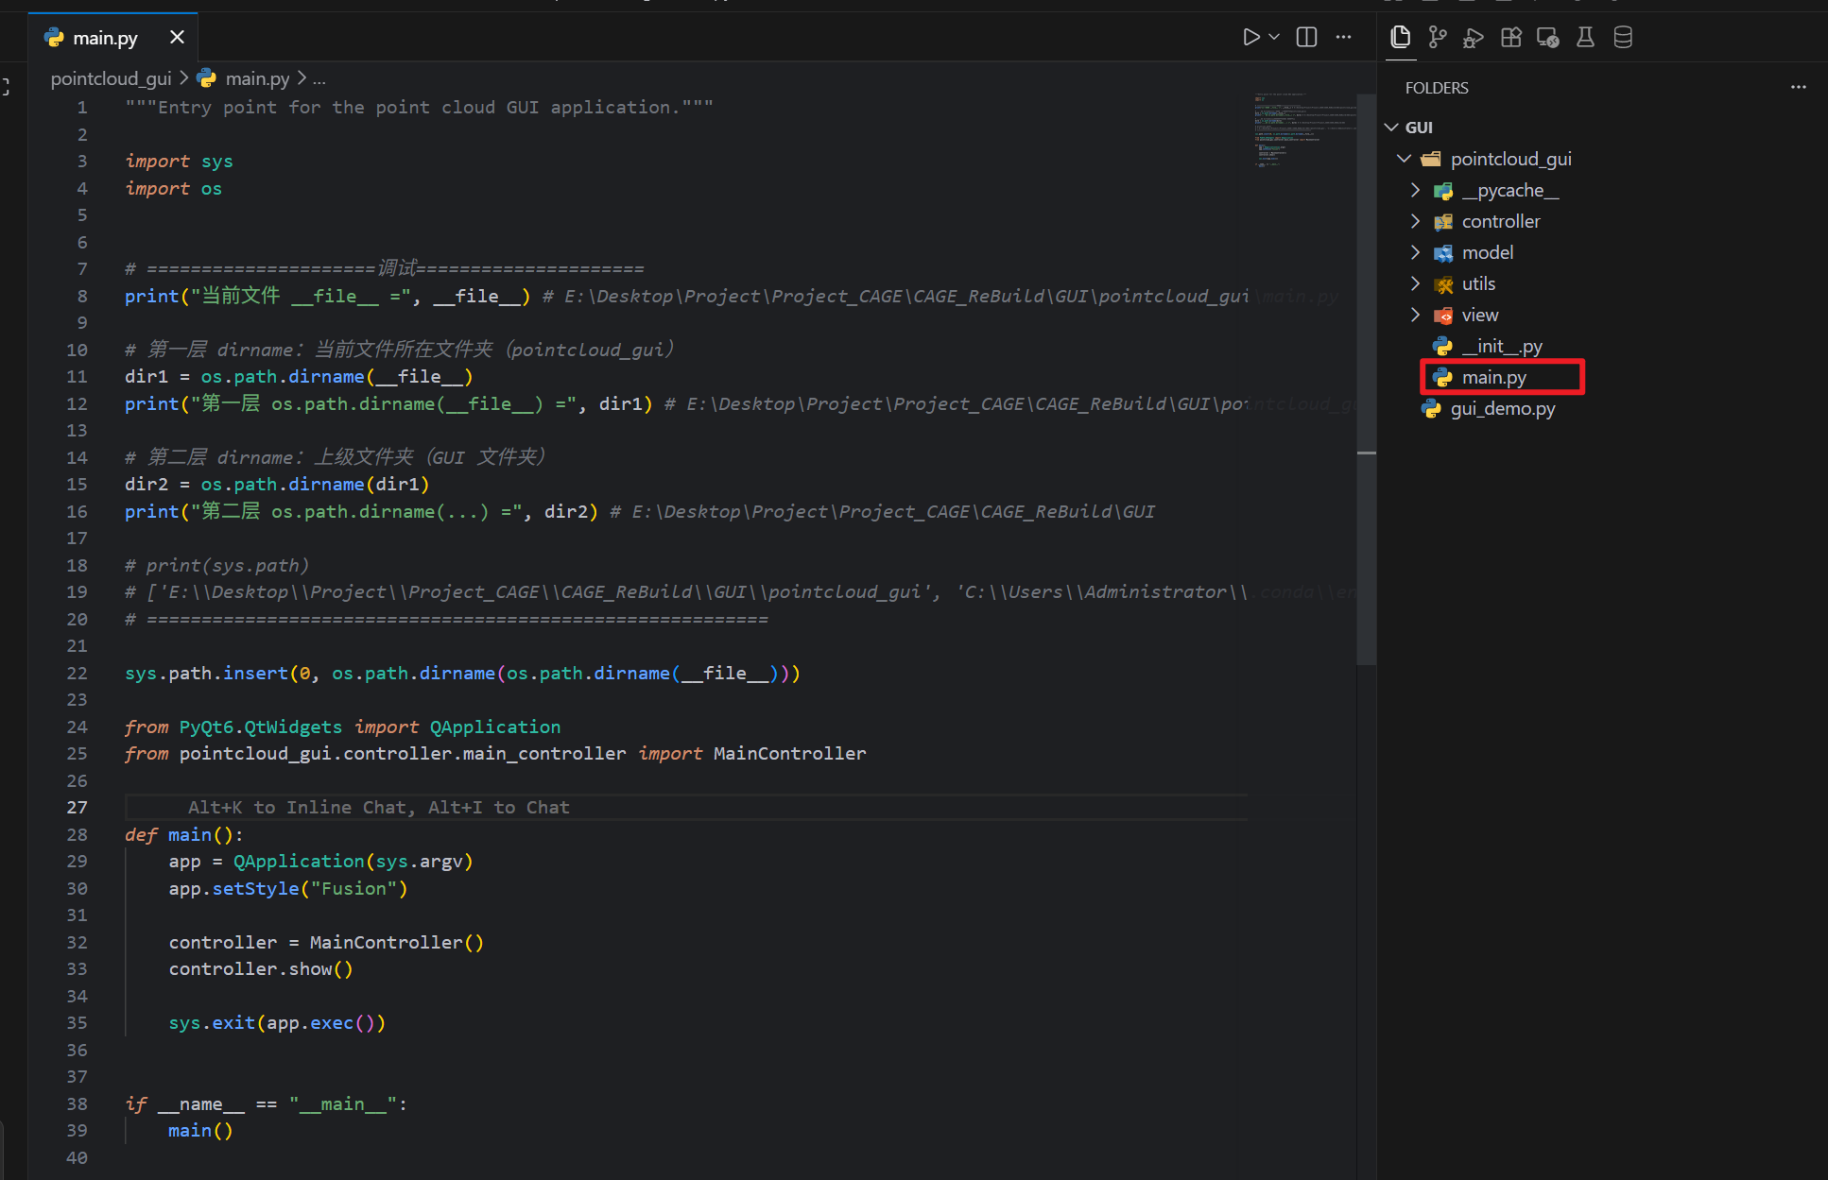Close the main.py editor tab

pos(177,37)
